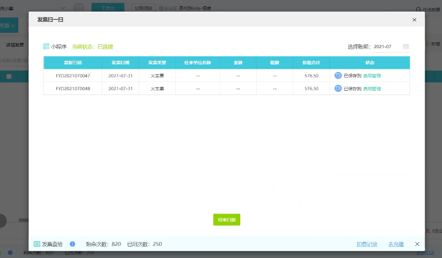Click the 小程序 QR code icon
The width and height of the screenshot is (442, 258).
[46, 46]
